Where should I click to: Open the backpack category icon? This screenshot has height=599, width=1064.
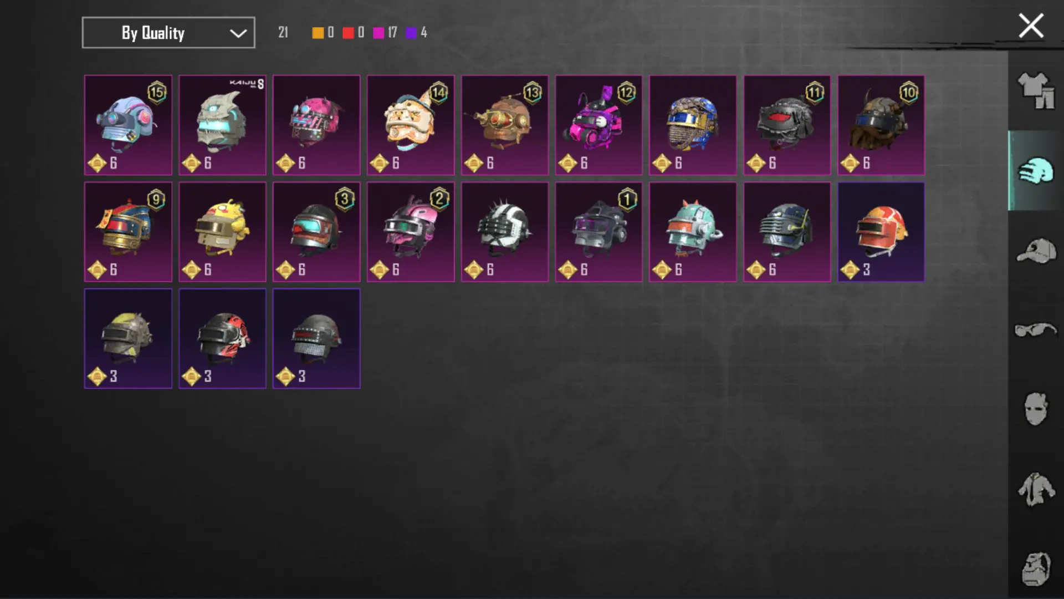click(x=1035, y=569)
